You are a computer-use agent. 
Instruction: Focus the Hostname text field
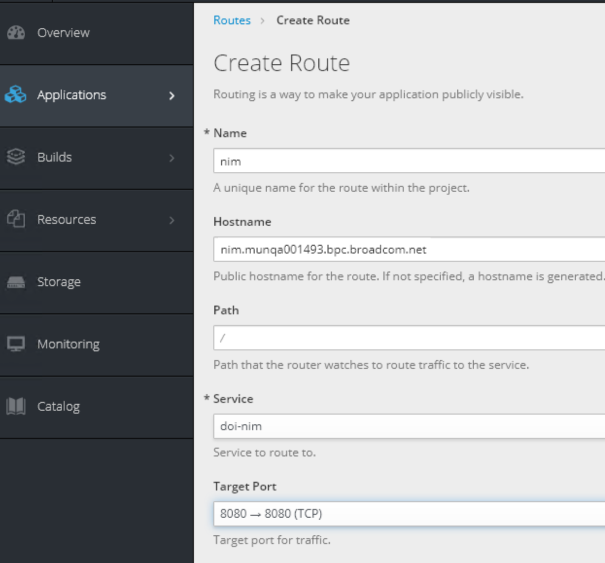(x=408, y=250)
